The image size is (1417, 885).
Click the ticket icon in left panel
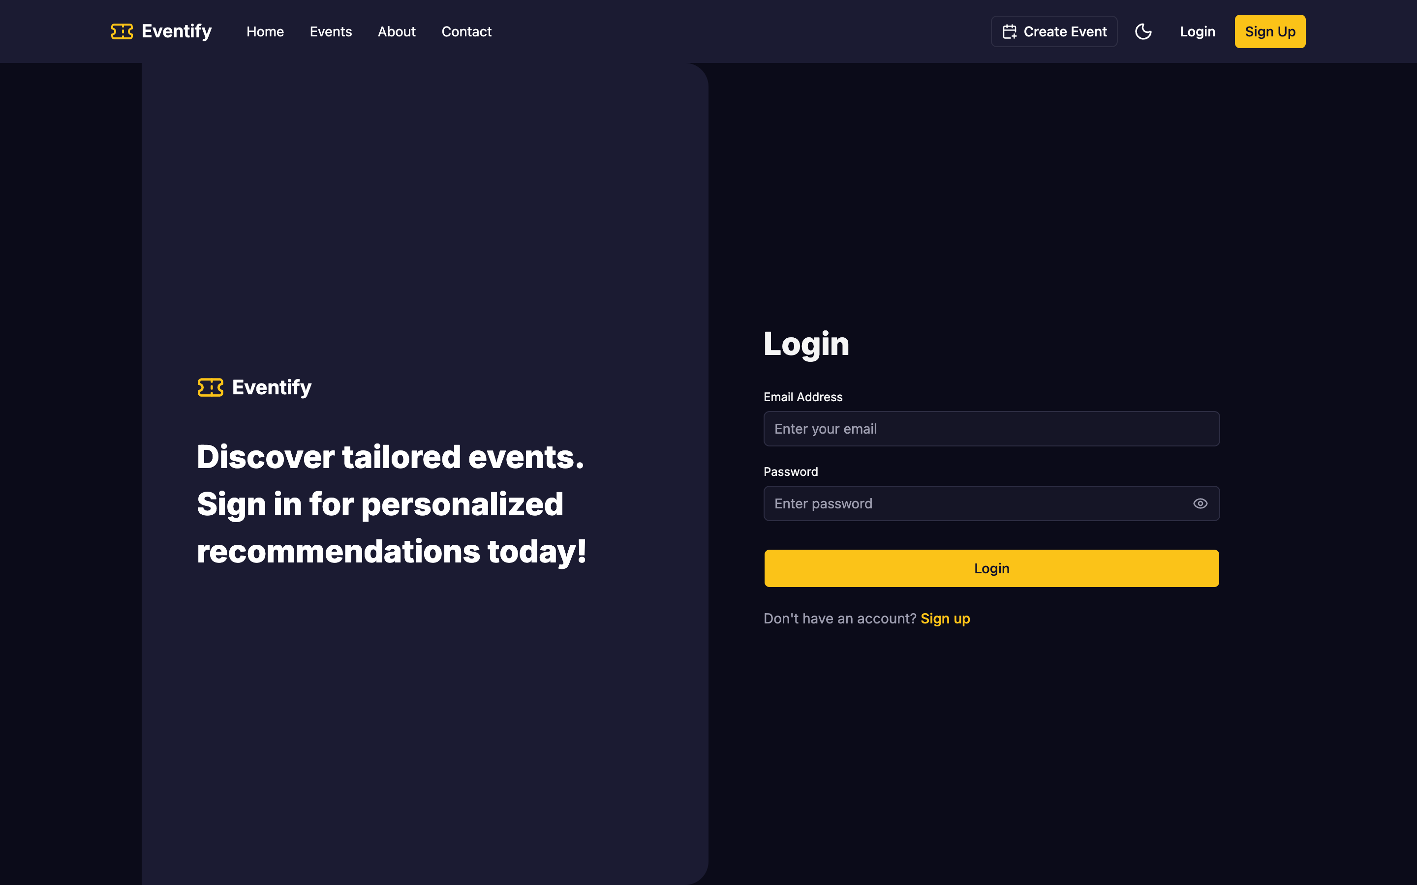[x=210, y=387]
